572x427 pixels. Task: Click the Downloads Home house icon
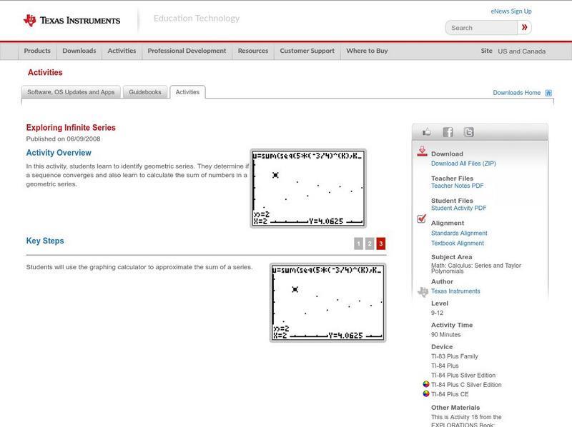pyautogui.click(x=548, y=93)
